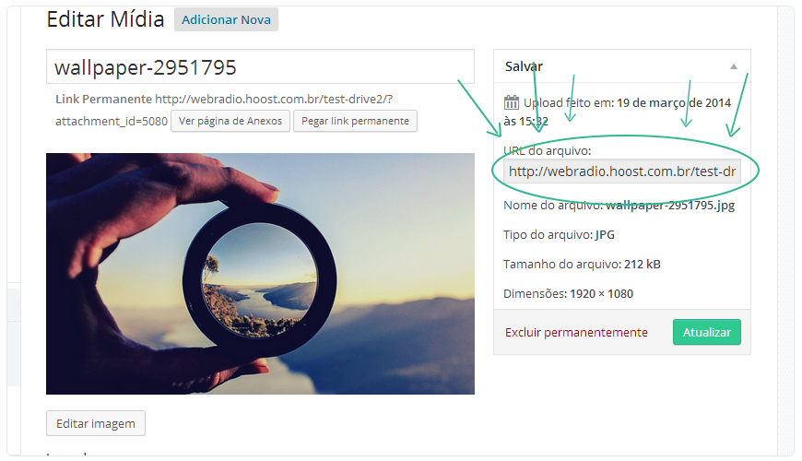This screenshot has height=461, width=802.
Task: Click the Atualizar button
Action: 707,332
